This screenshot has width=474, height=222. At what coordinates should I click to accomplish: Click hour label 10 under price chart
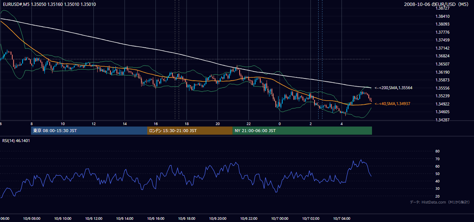(x=63, y=124)
